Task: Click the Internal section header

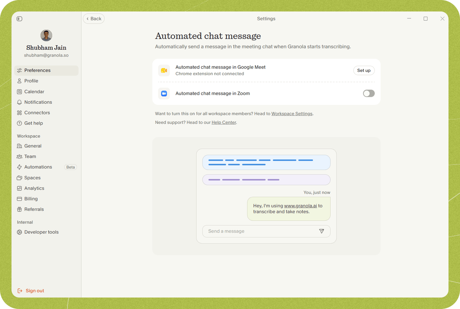Action: point(25,222)
